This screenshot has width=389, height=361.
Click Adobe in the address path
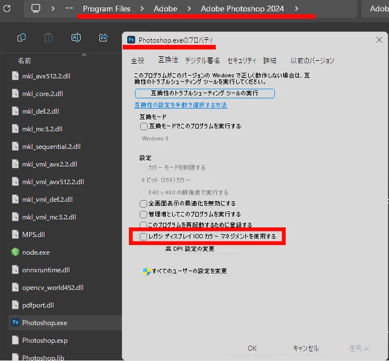(165, 9)
